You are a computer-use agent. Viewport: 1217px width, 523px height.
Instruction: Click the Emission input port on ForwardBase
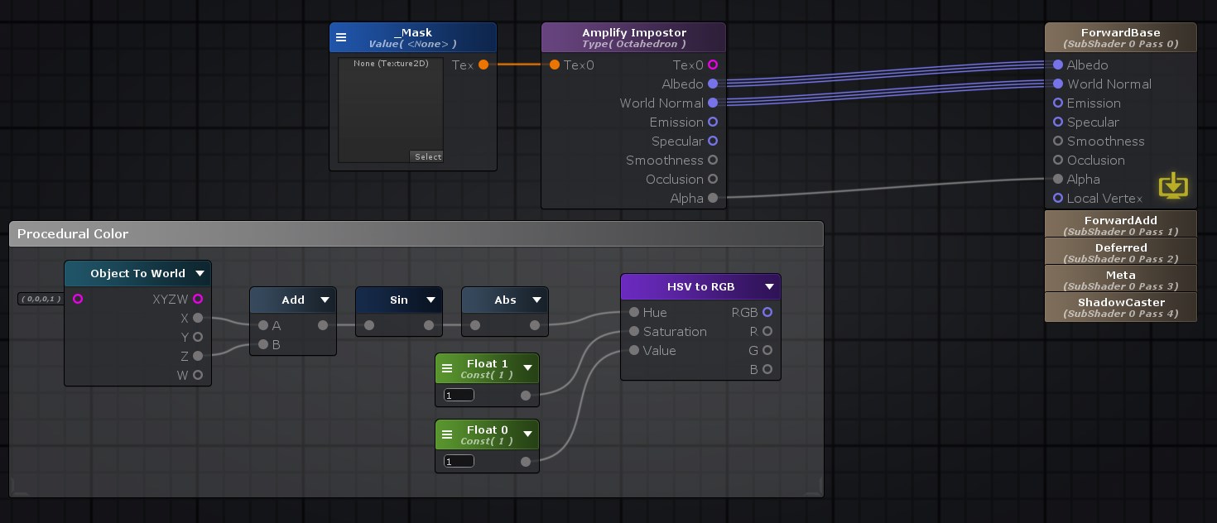[x=1058, y=103]
